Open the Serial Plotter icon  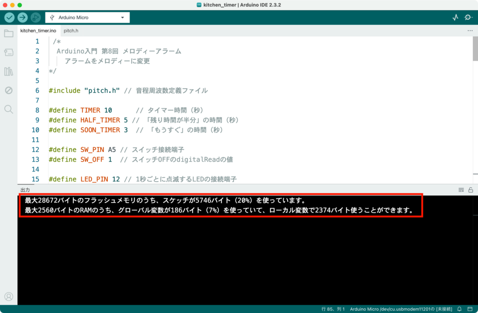(456, 17)
